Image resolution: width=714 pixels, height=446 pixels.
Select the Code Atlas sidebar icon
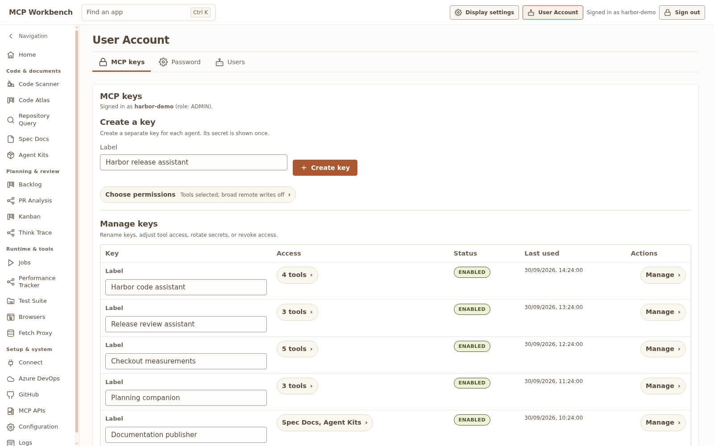(11, 100)
